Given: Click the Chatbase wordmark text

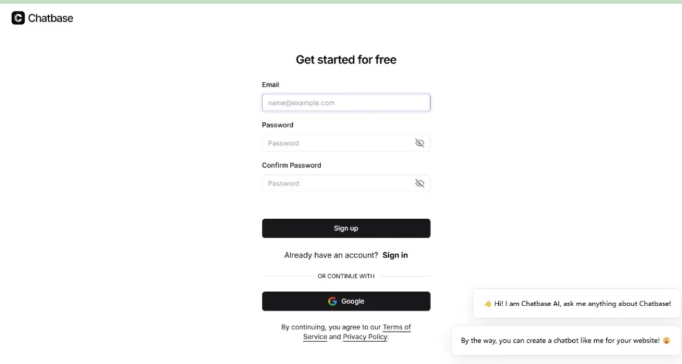Looking at the screenshot, I should (51, 18).
